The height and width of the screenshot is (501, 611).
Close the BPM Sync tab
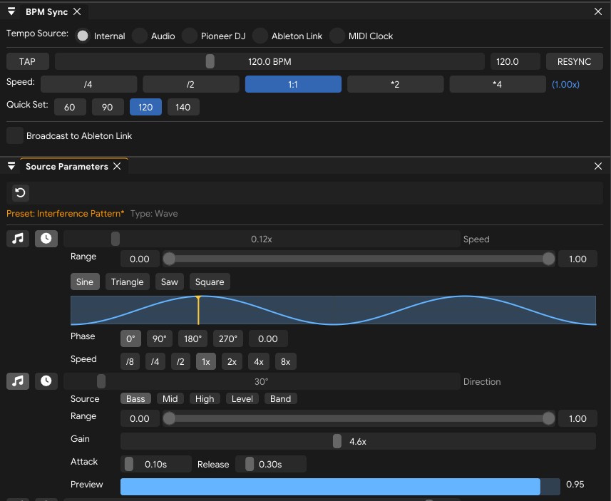pos(77,11)
